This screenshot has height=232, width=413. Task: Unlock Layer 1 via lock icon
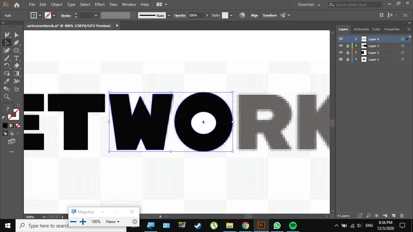(x=348, y=59)
